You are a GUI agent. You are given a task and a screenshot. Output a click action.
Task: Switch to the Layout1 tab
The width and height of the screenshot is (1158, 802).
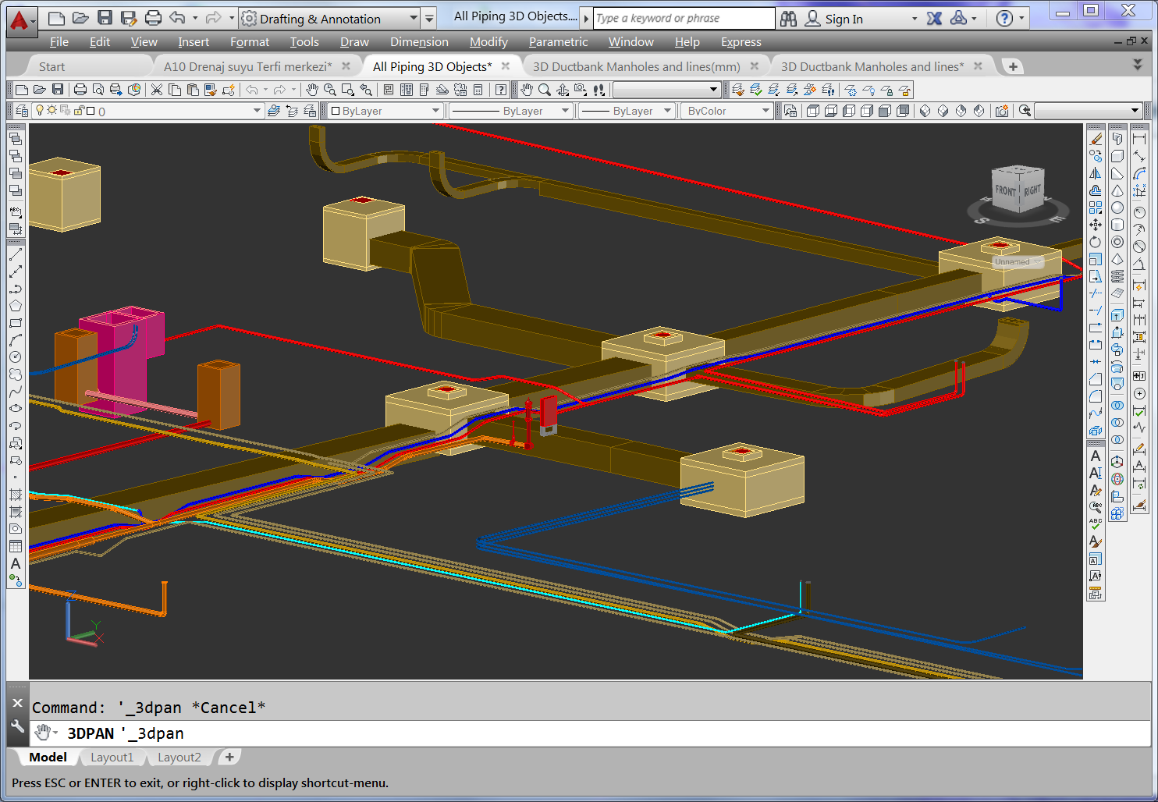(x=112, y=758)
